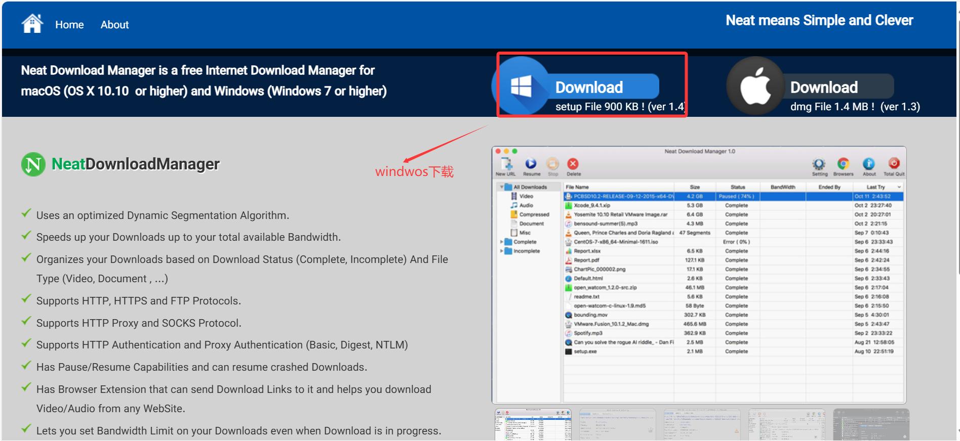Select the Spotify.mp3 file row

[734, 333]
